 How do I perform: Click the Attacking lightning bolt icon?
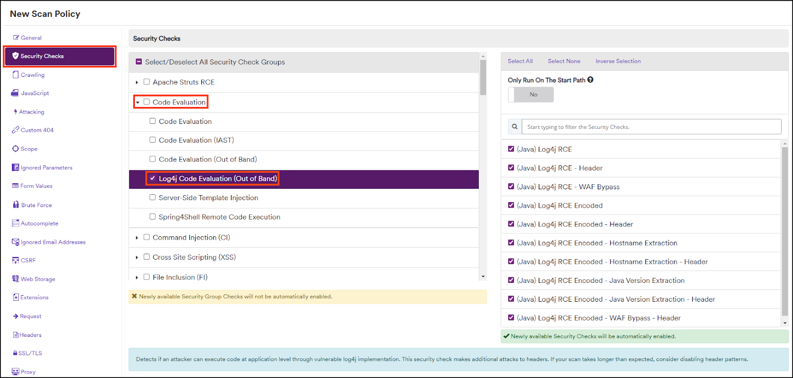coord(16,112)
